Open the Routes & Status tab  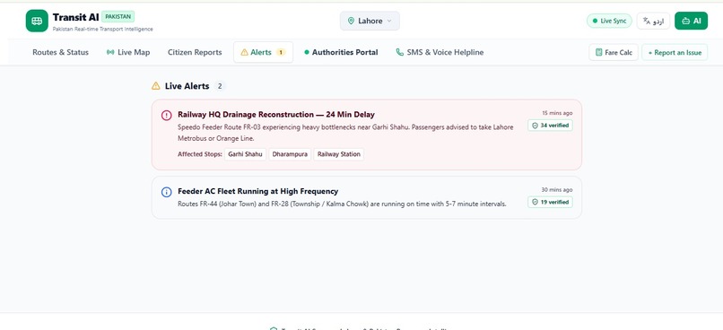60,52
